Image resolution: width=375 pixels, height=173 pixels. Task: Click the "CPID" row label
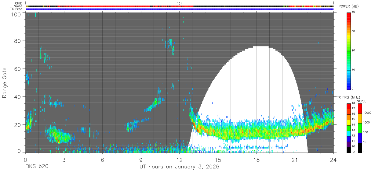(x=19, y=3)
